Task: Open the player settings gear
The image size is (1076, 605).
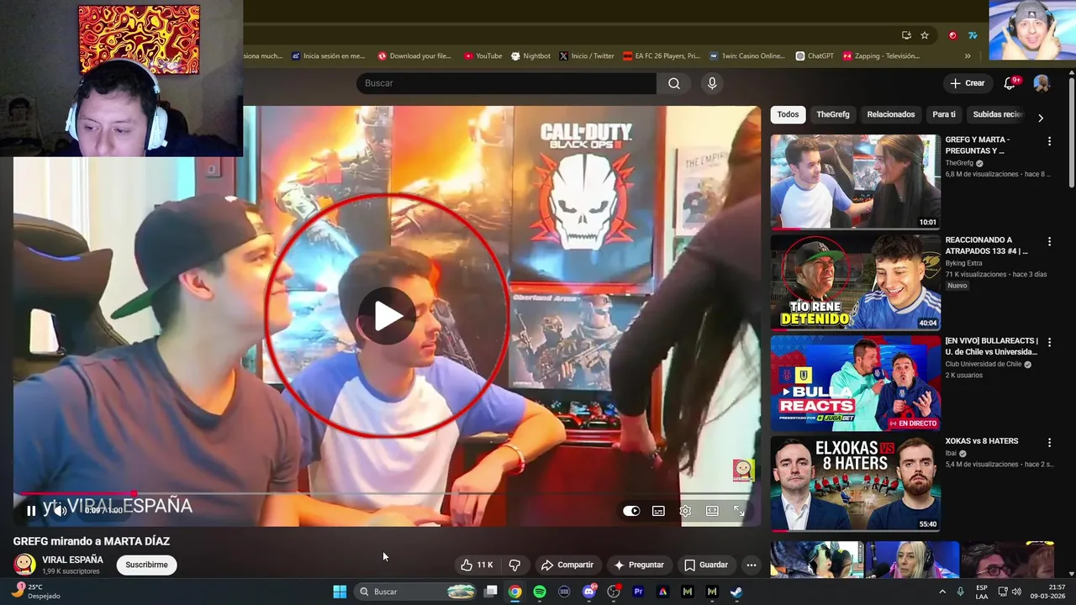Action: tap(685, 511)
